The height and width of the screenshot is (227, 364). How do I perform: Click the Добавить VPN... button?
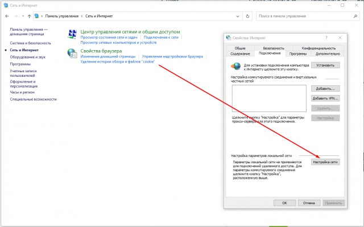[325, 98]
